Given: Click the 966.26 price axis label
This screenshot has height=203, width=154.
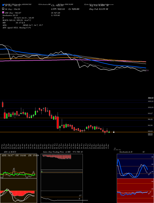Looking at the screenshot, I should 151,119.
